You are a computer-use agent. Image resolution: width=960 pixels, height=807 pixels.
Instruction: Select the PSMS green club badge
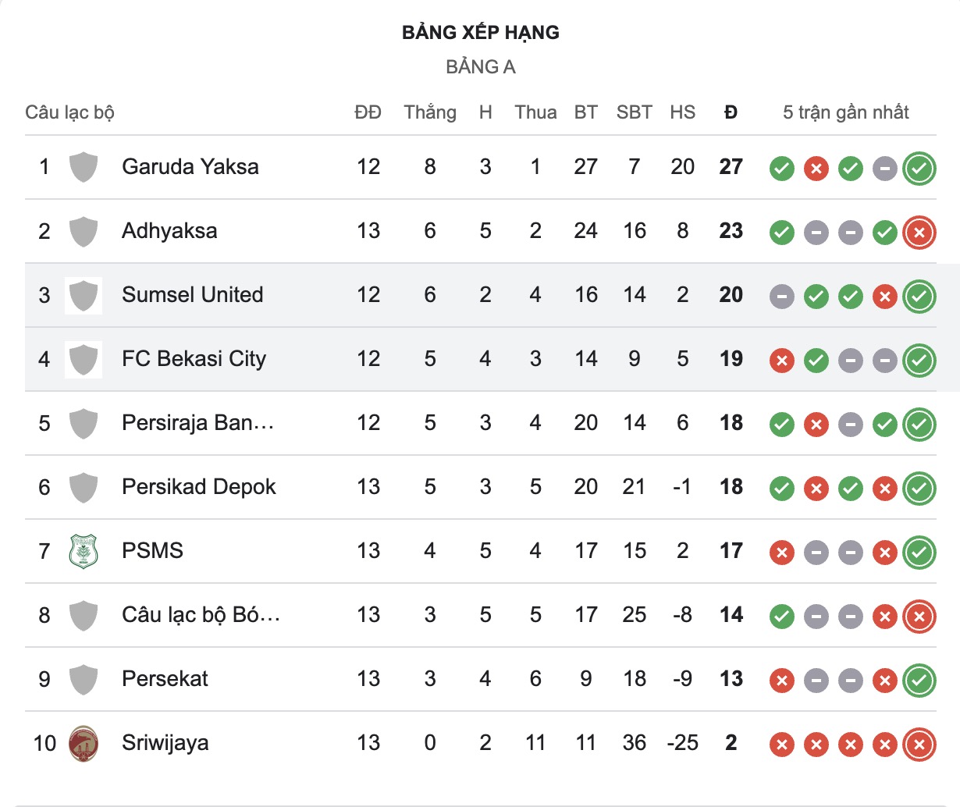(x=84, y=551)
